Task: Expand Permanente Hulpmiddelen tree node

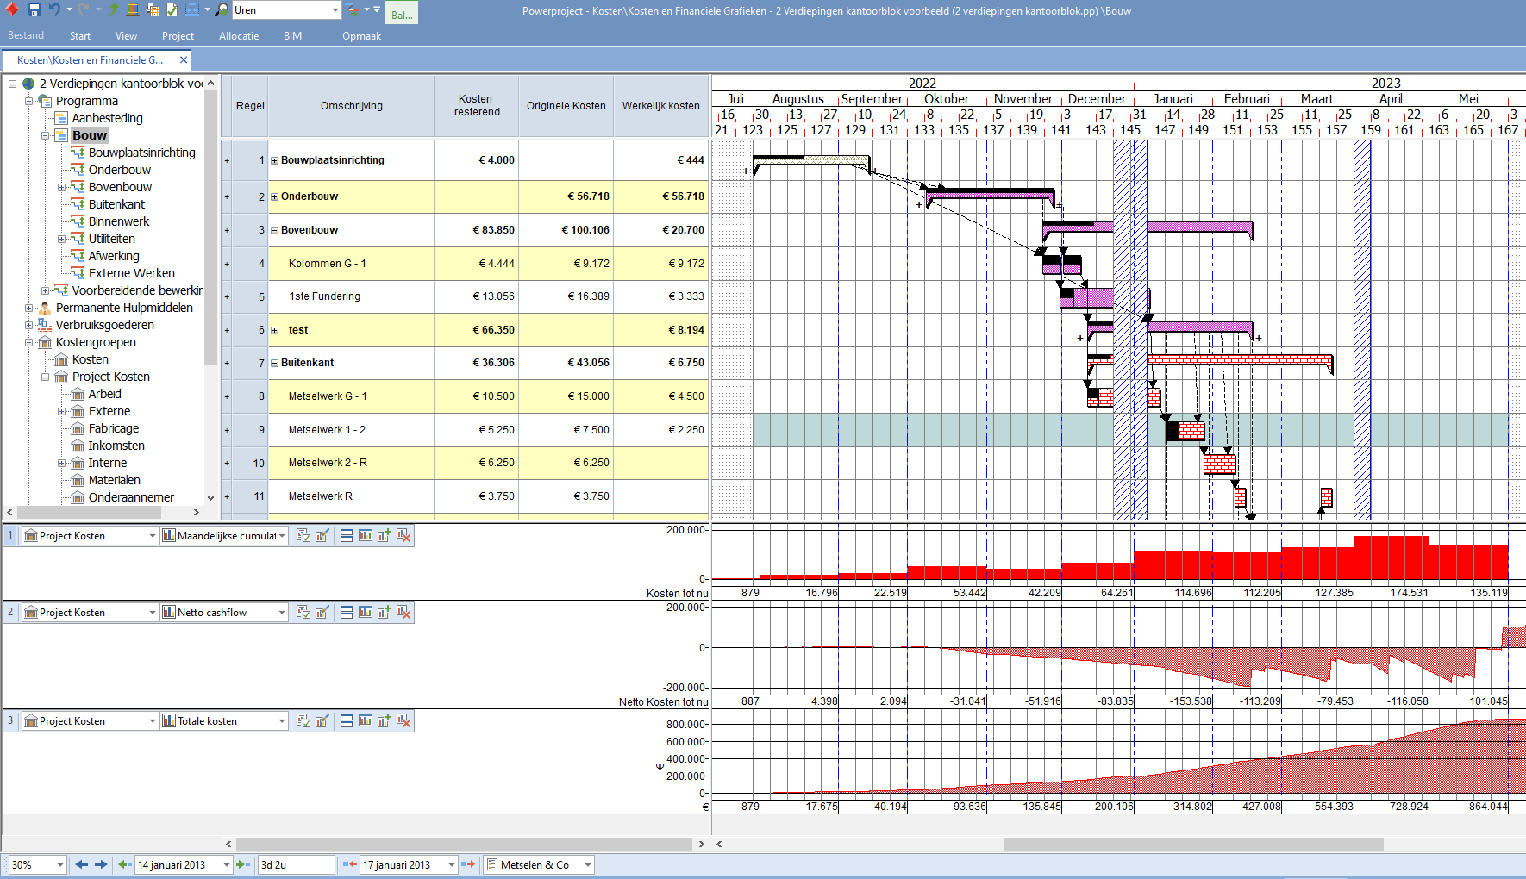Action: pyautogui.click(x=28, y=308)
